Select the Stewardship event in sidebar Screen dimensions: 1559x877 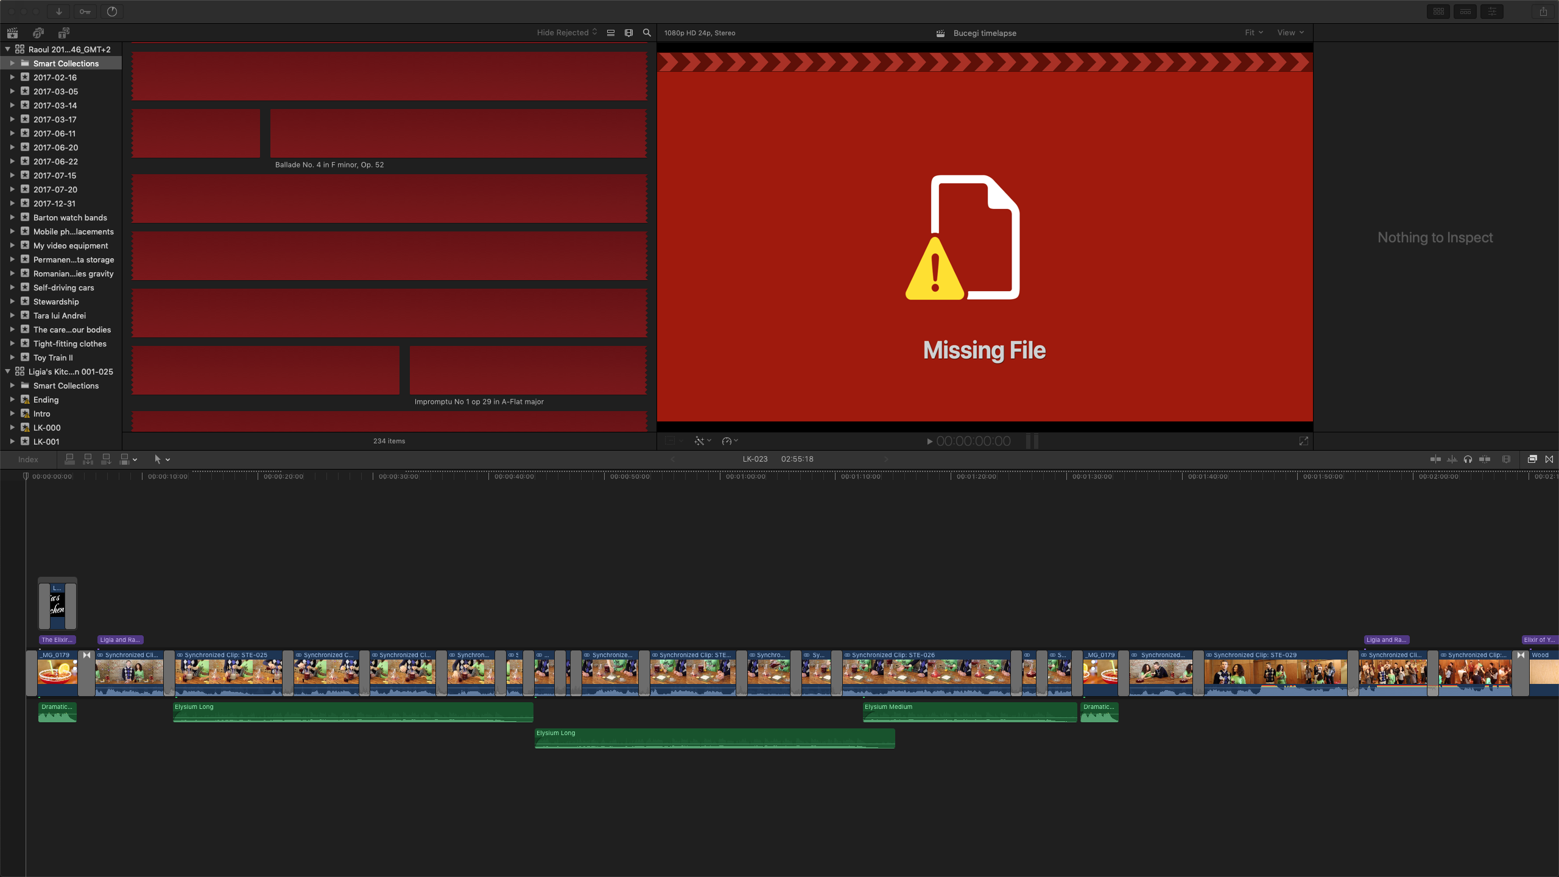pos(56,301)
